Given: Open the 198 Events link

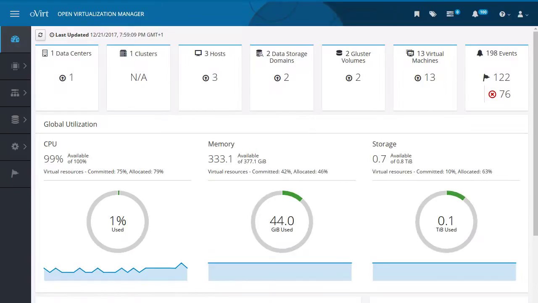Looking at the screenshot, I should pyautogui.click(x=497, y=53).
